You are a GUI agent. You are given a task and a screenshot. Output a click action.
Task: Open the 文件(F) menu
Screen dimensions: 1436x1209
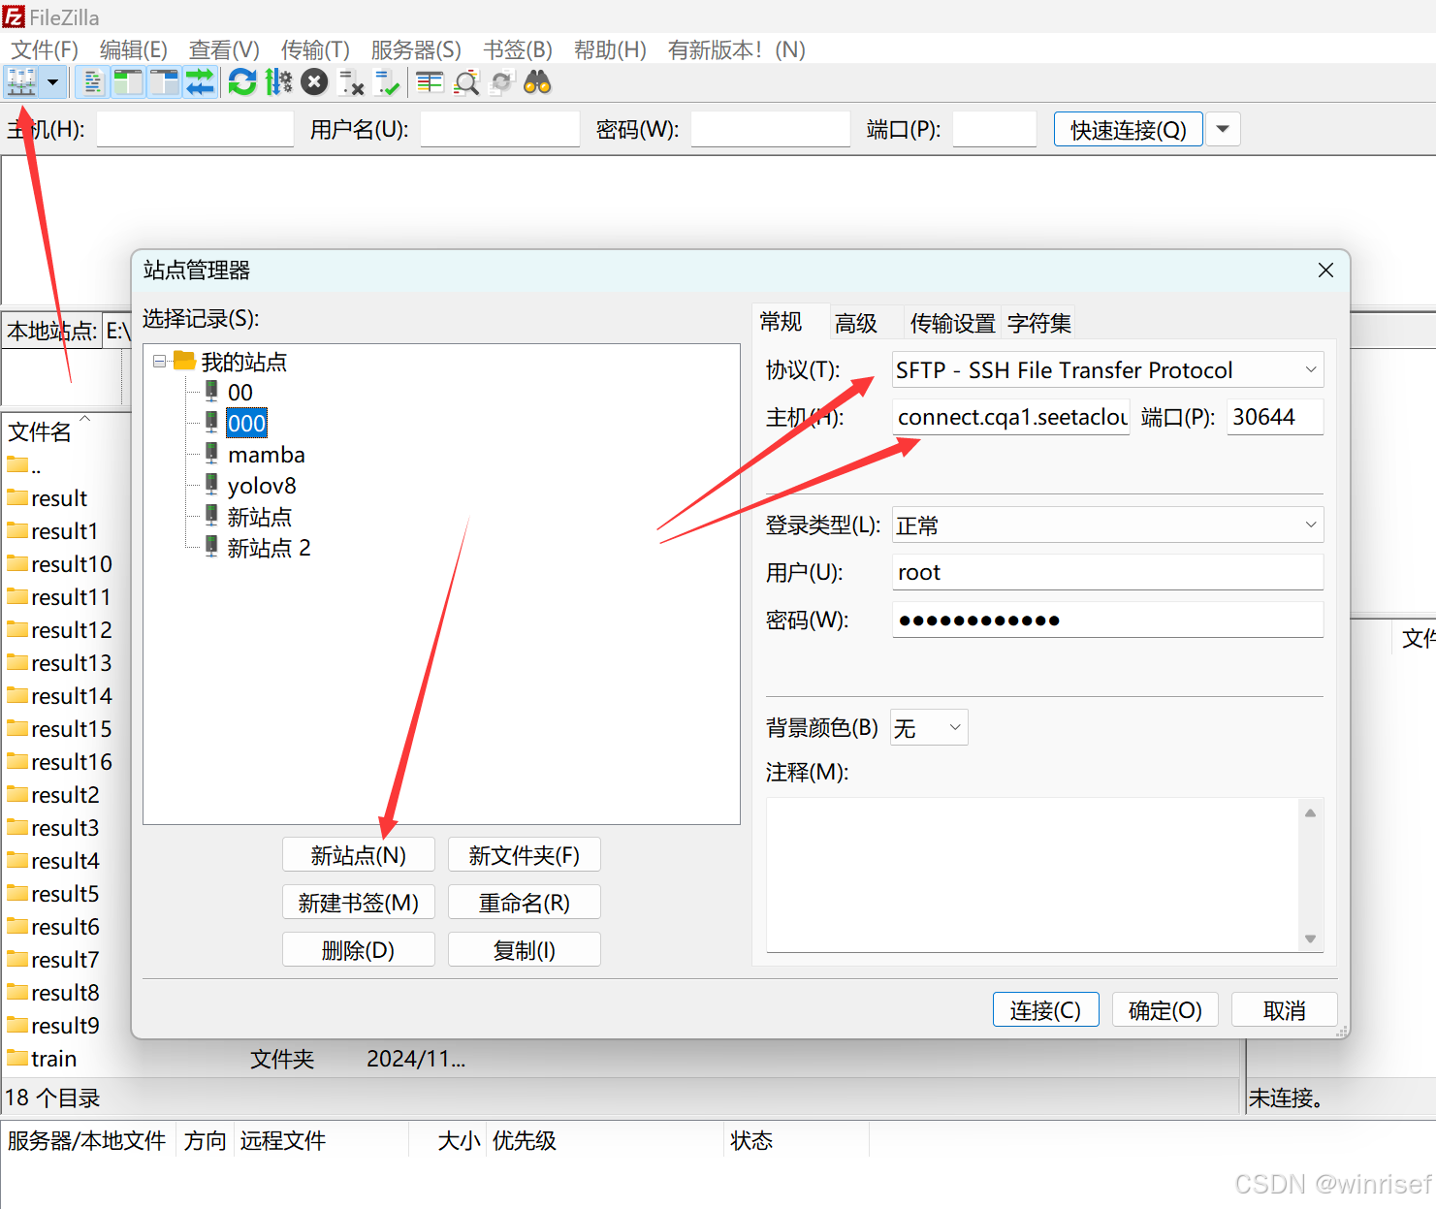[45, 49]
